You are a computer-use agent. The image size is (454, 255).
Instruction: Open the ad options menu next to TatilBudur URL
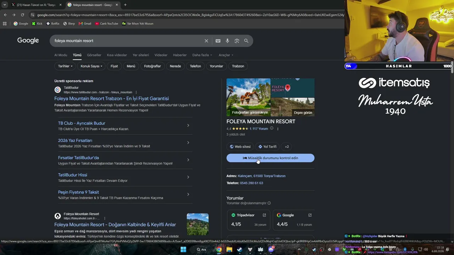click(136, 92)
